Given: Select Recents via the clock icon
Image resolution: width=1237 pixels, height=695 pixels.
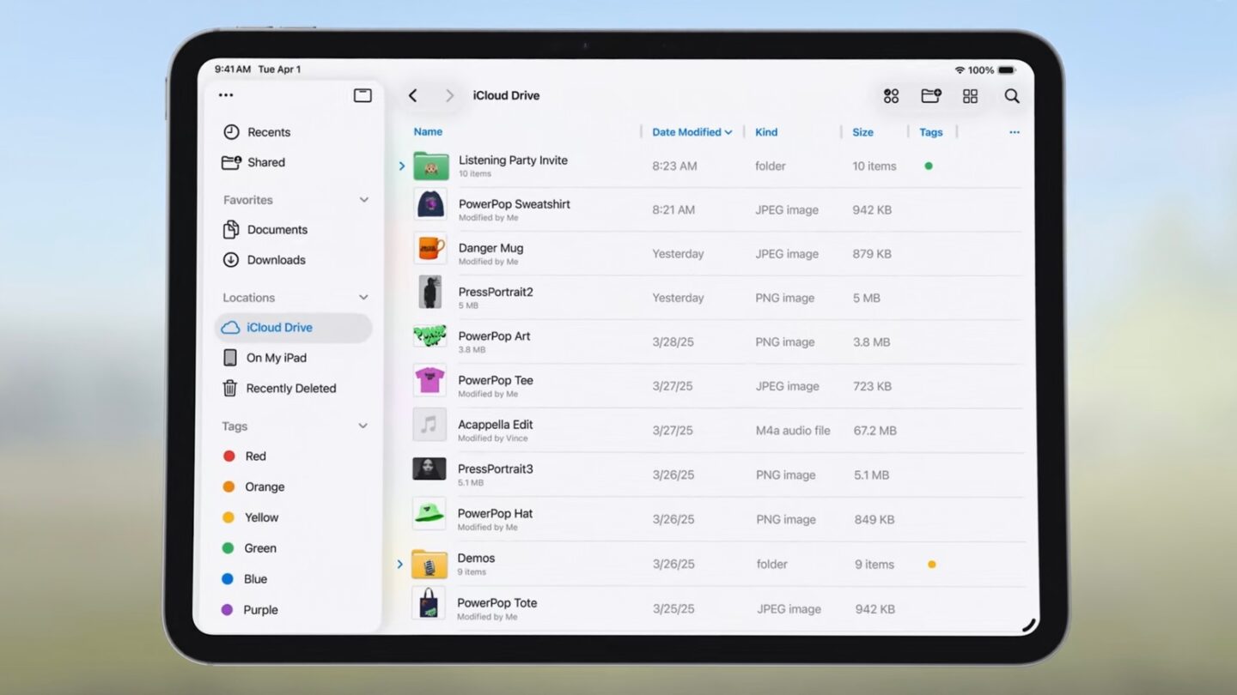Looking at the screenshot, I should point(232,132).
